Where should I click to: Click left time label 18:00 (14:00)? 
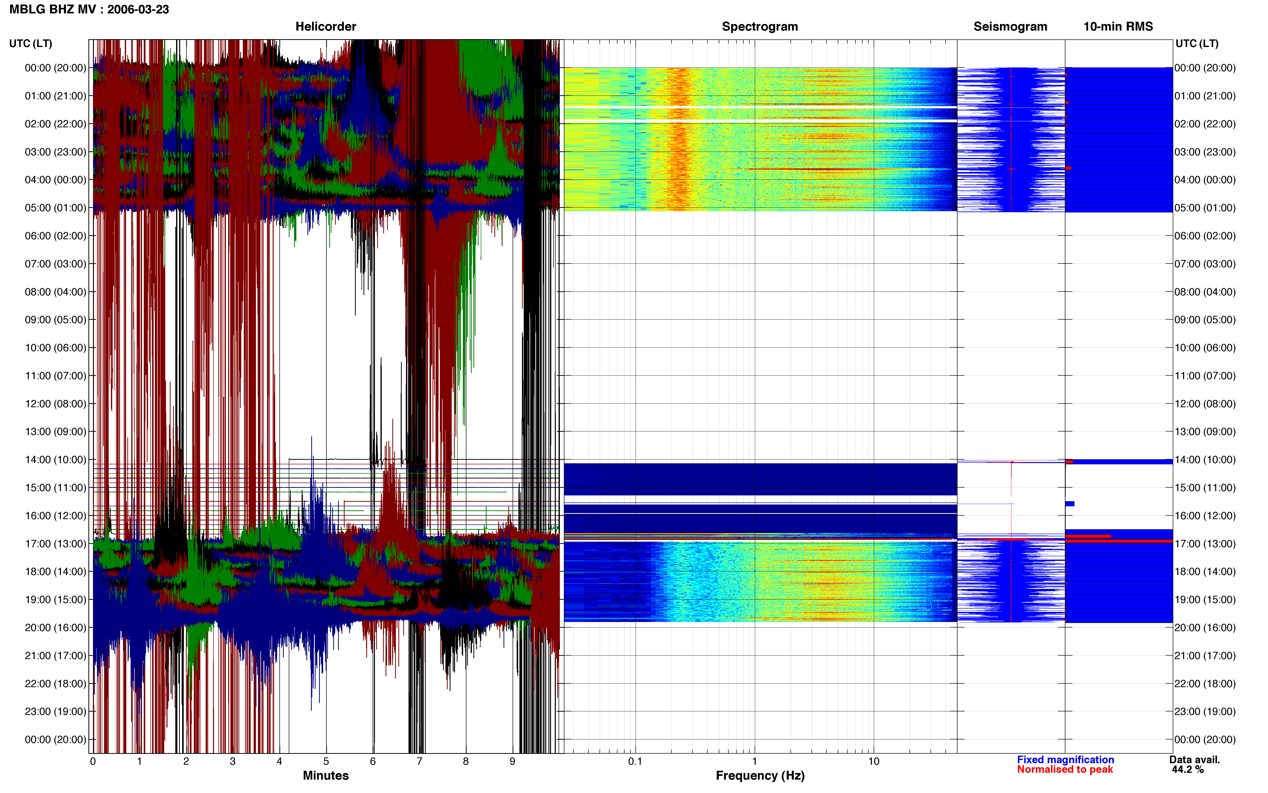(56, 572)
